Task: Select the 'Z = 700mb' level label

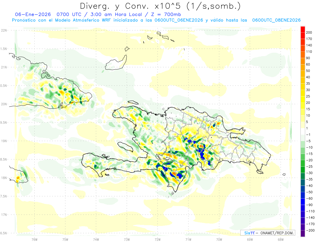Action: [166, 14]
